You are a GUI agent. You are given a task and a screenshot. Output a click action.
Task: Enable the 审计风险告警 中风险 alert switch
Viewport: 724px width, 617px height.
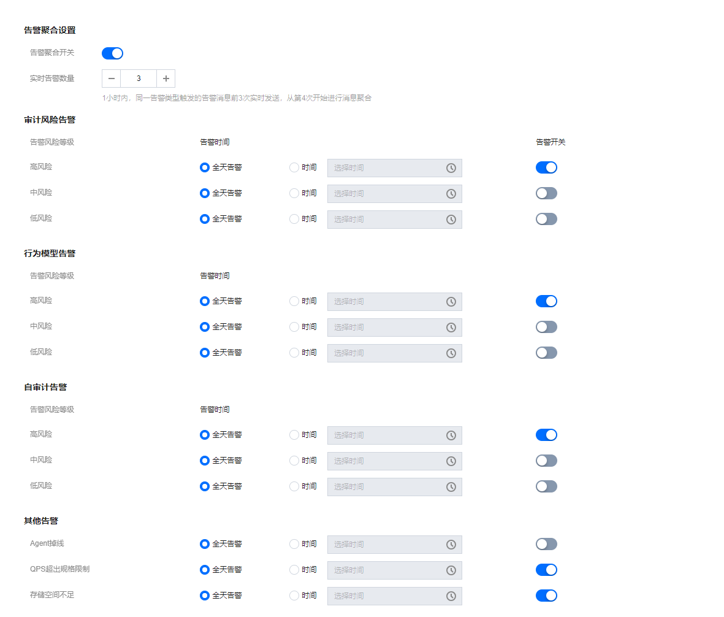click(x=546, y=193)
